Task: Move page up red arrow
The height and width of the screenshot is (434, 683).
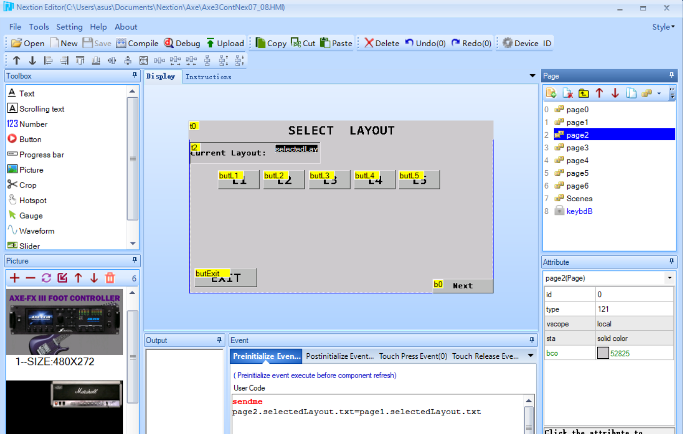Action: pos(599,93)
